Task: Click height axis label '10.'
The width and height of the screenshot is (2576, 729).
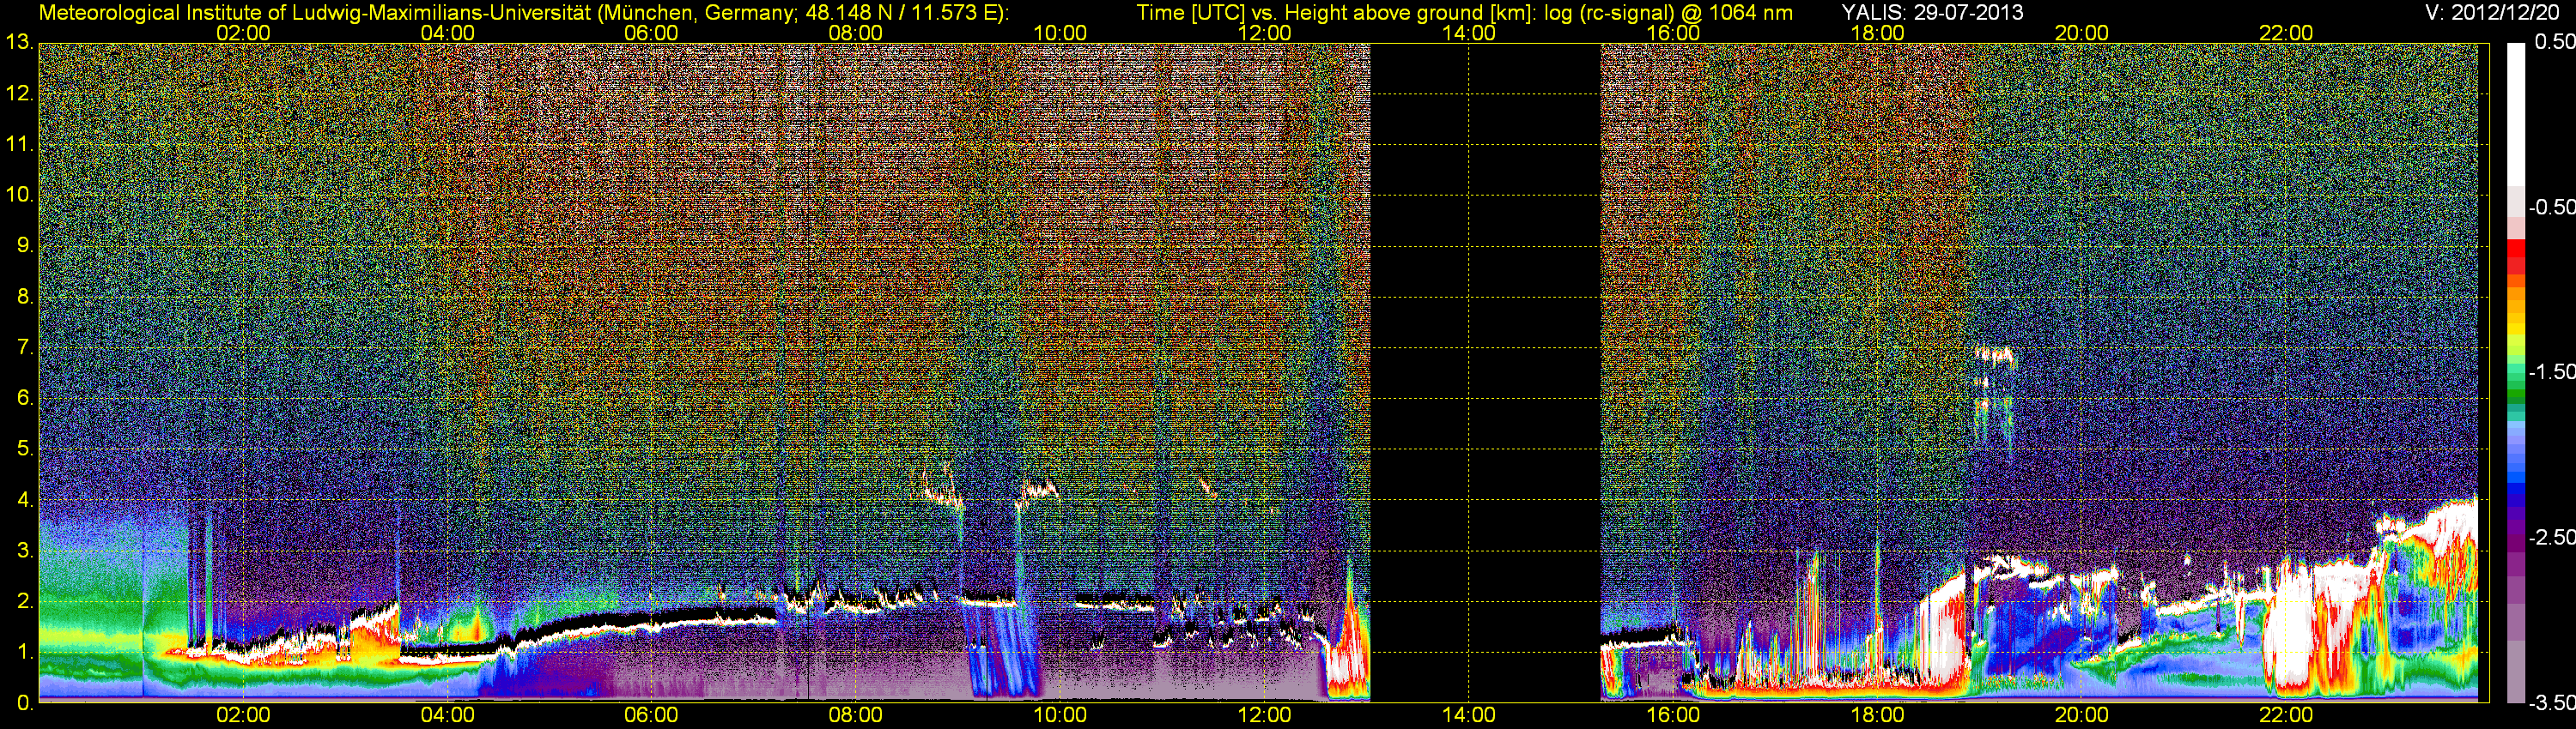Action: point(19,195)
